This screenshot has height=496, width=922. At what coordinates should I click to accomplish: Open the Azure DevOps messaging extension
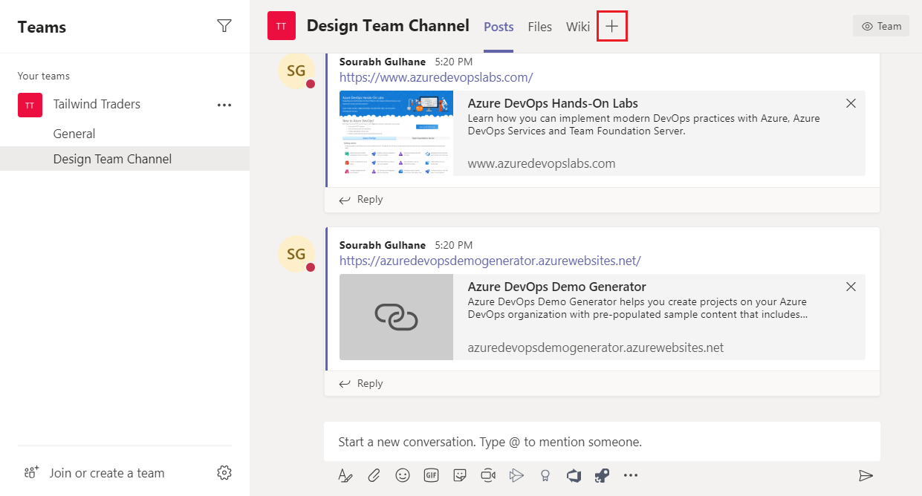(x=574, y=475)
